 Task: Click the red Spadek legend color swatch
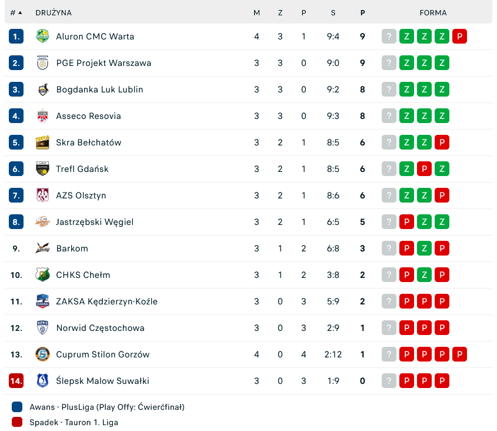17,422
